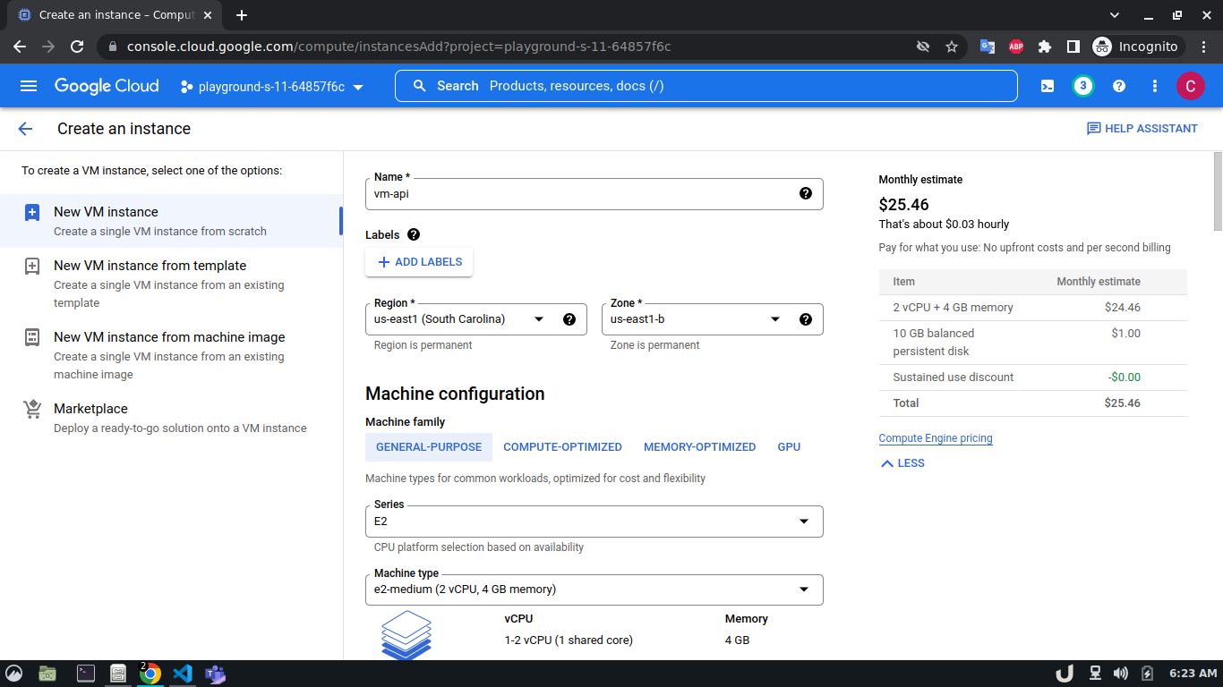Open a new browser tab

click(242, 15)
